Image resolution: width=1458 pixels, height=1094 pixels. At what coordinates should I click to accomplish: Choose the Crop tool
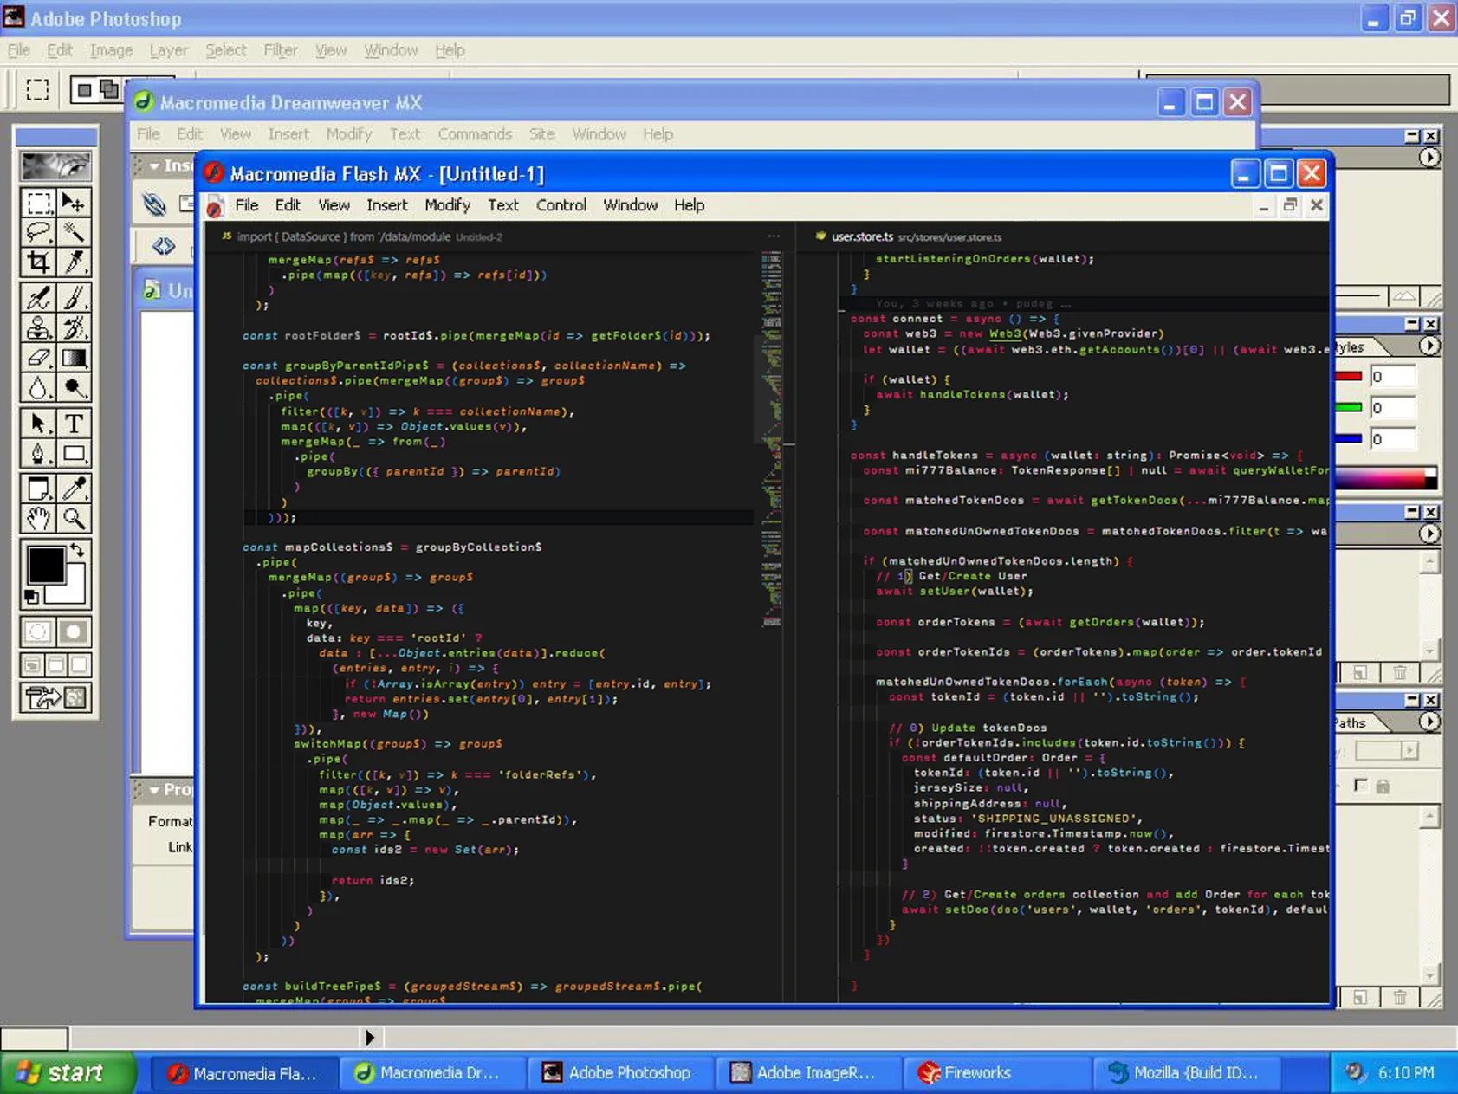click(x=38, y=262)
